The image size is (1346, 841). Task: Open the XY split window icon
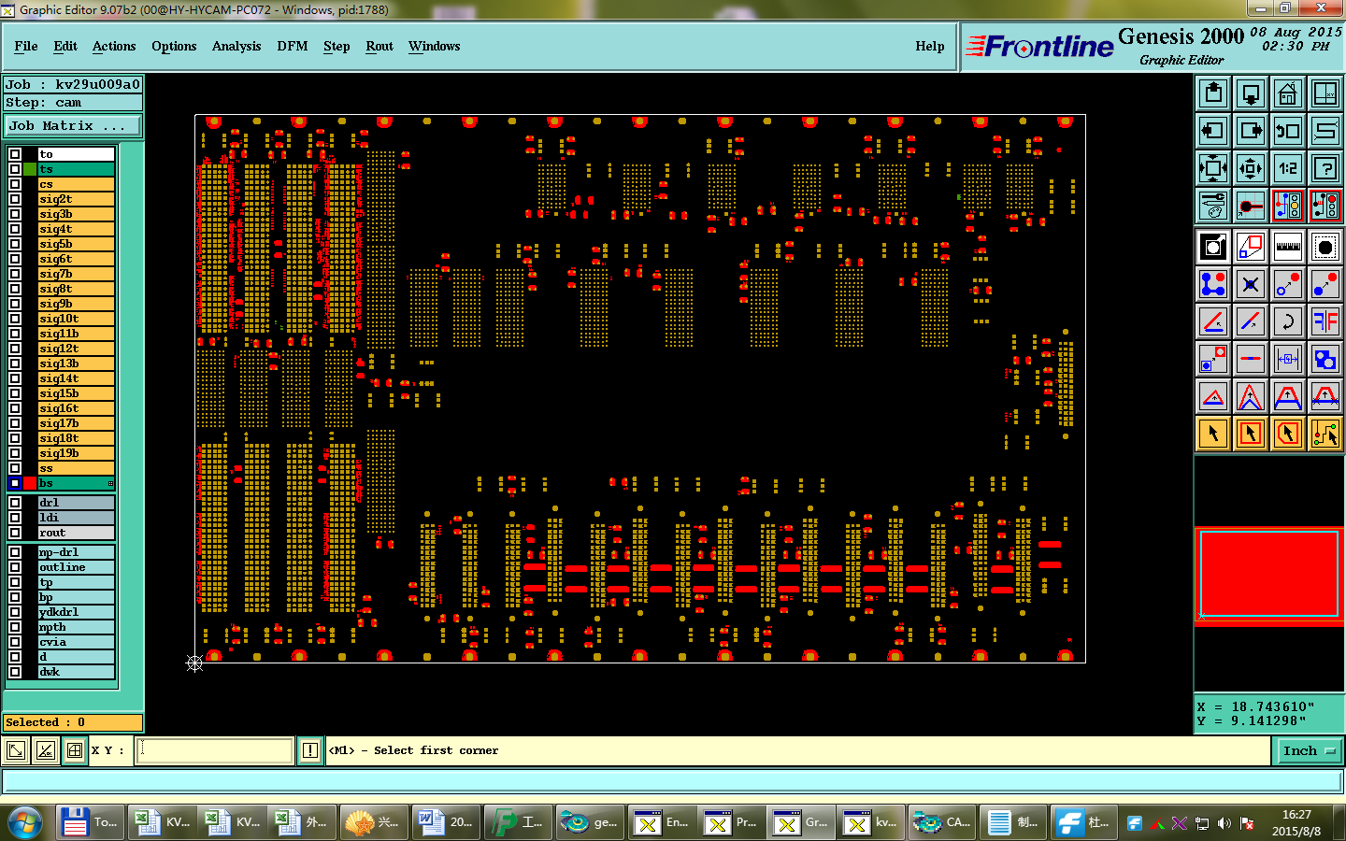pos(1325,93)
